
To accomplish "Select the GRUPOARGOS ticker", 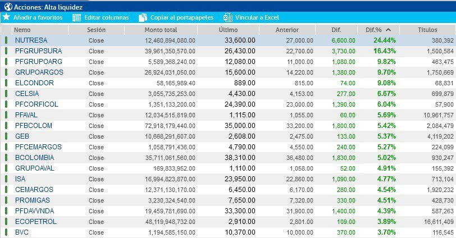I will (39, 72).
